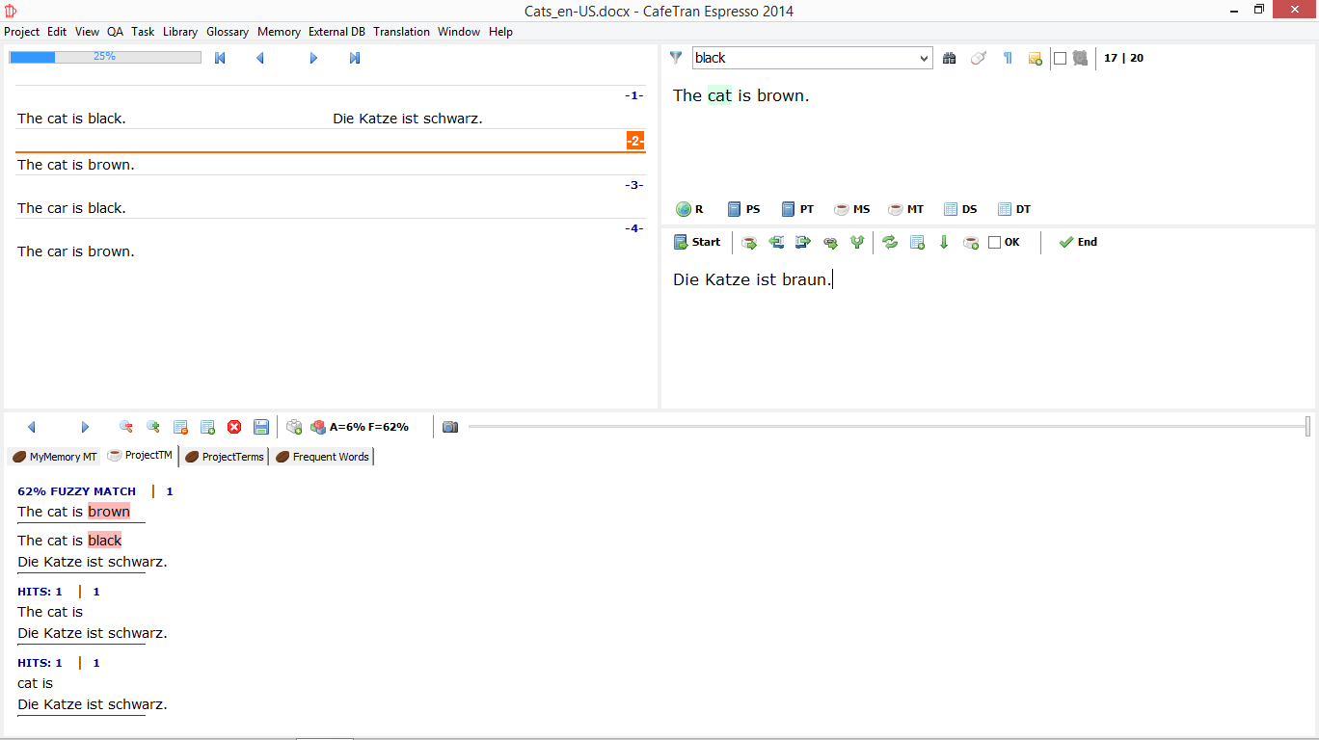1319x740 pixels.
Task: Click the zoom-in magnifier icon
Action: coord(152,427)
